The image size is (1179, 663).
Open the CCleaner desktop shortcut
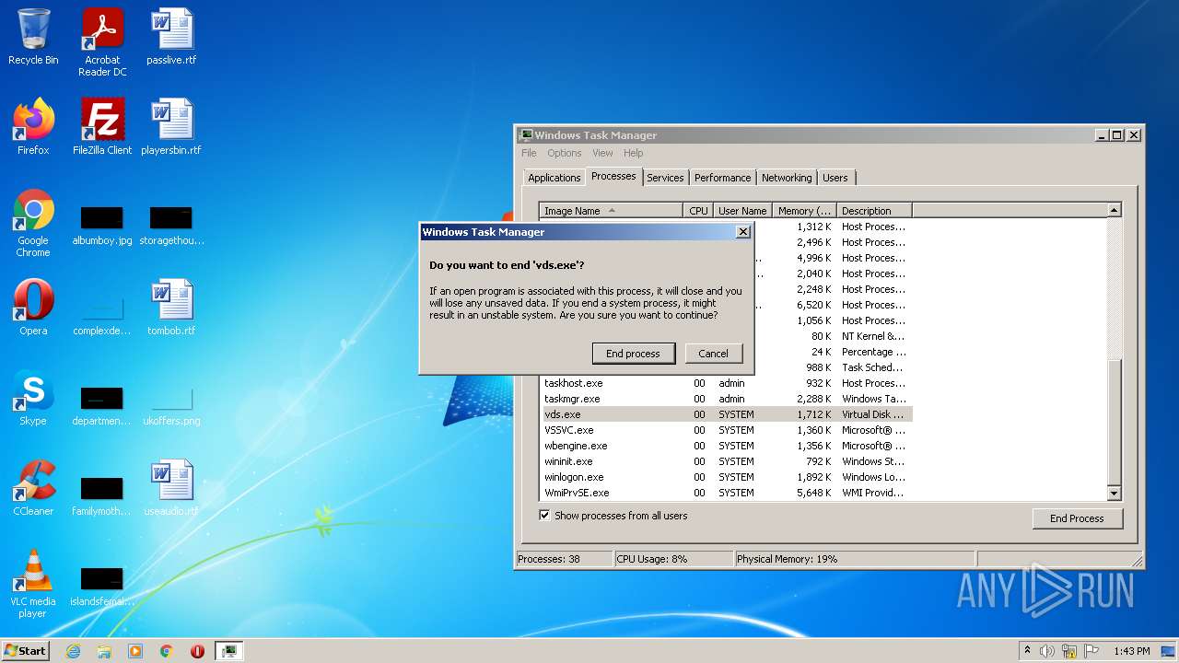33,488
